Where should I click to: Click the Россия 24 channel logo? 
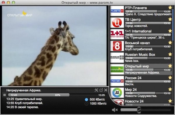pos(117,81)
